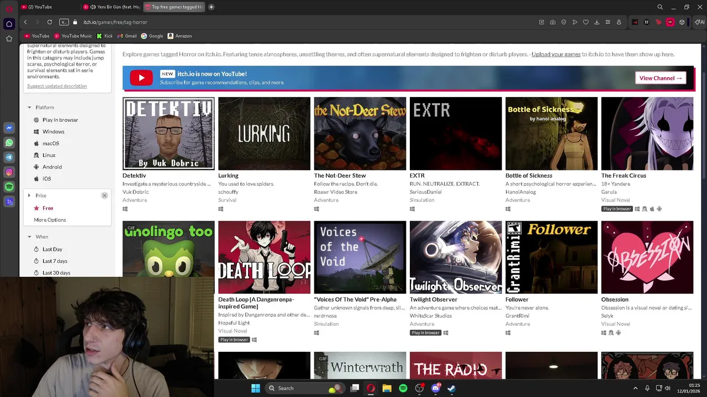Open the AI assistant button in the toolbar

(700, 22)
